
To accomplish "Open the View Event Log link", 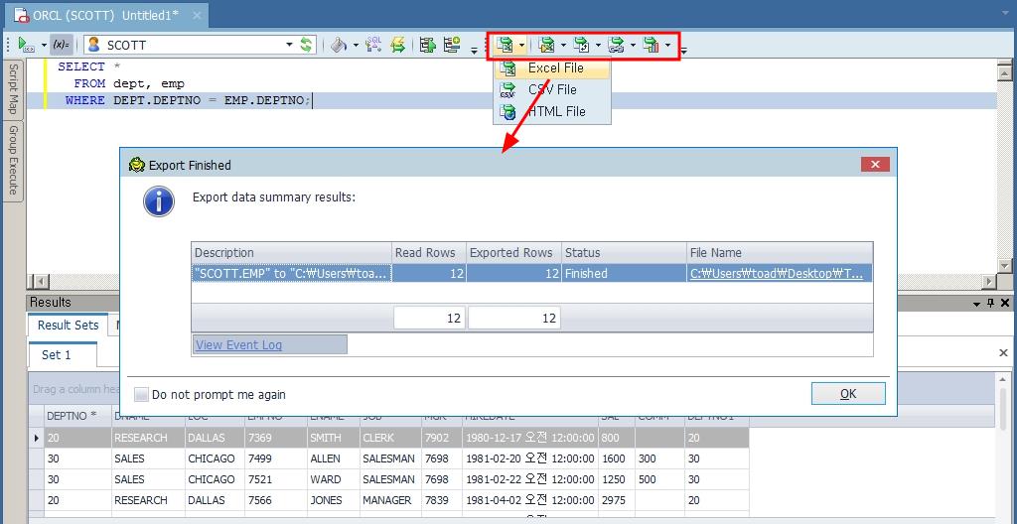I will point(238,344).
